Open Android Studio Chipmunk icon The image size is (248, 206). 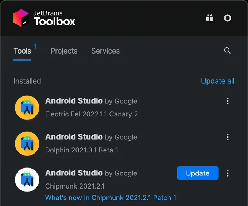point(27,180)
